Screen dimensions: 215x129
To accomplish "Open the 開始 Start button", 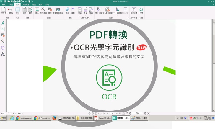I will tap(4, 118).
